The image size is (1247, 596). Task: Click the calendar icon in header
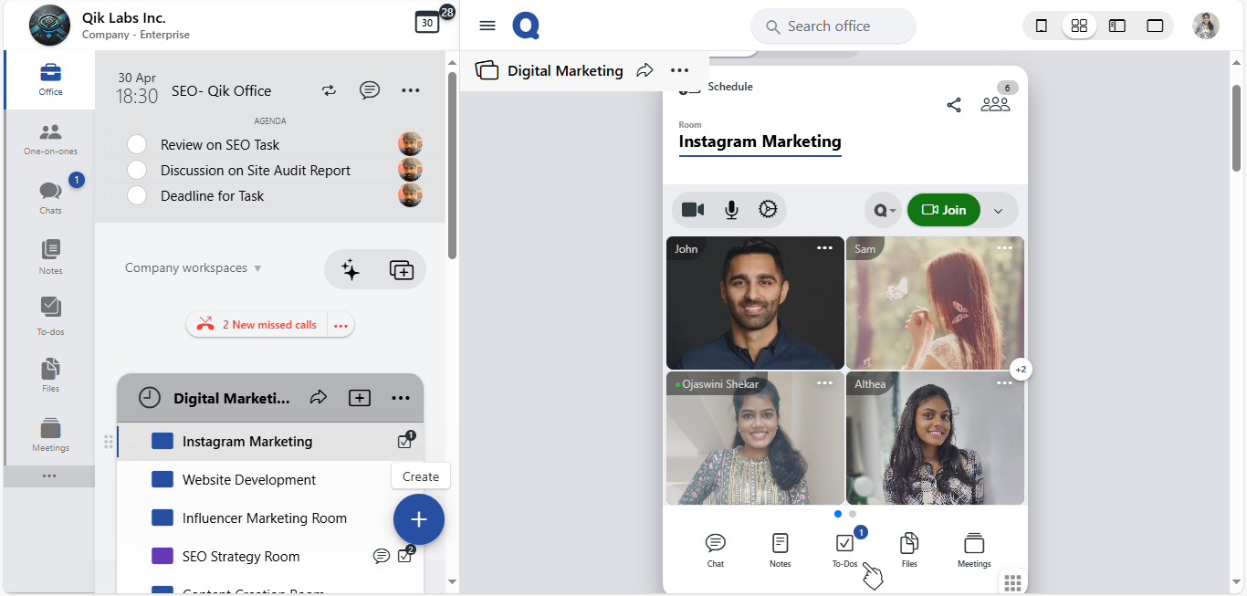tap(427, 23)
